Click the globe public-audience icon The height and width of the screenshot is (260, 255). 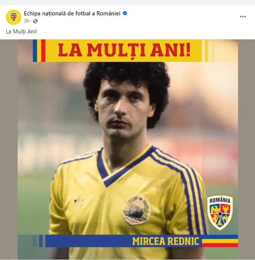[x=35, y=21]
